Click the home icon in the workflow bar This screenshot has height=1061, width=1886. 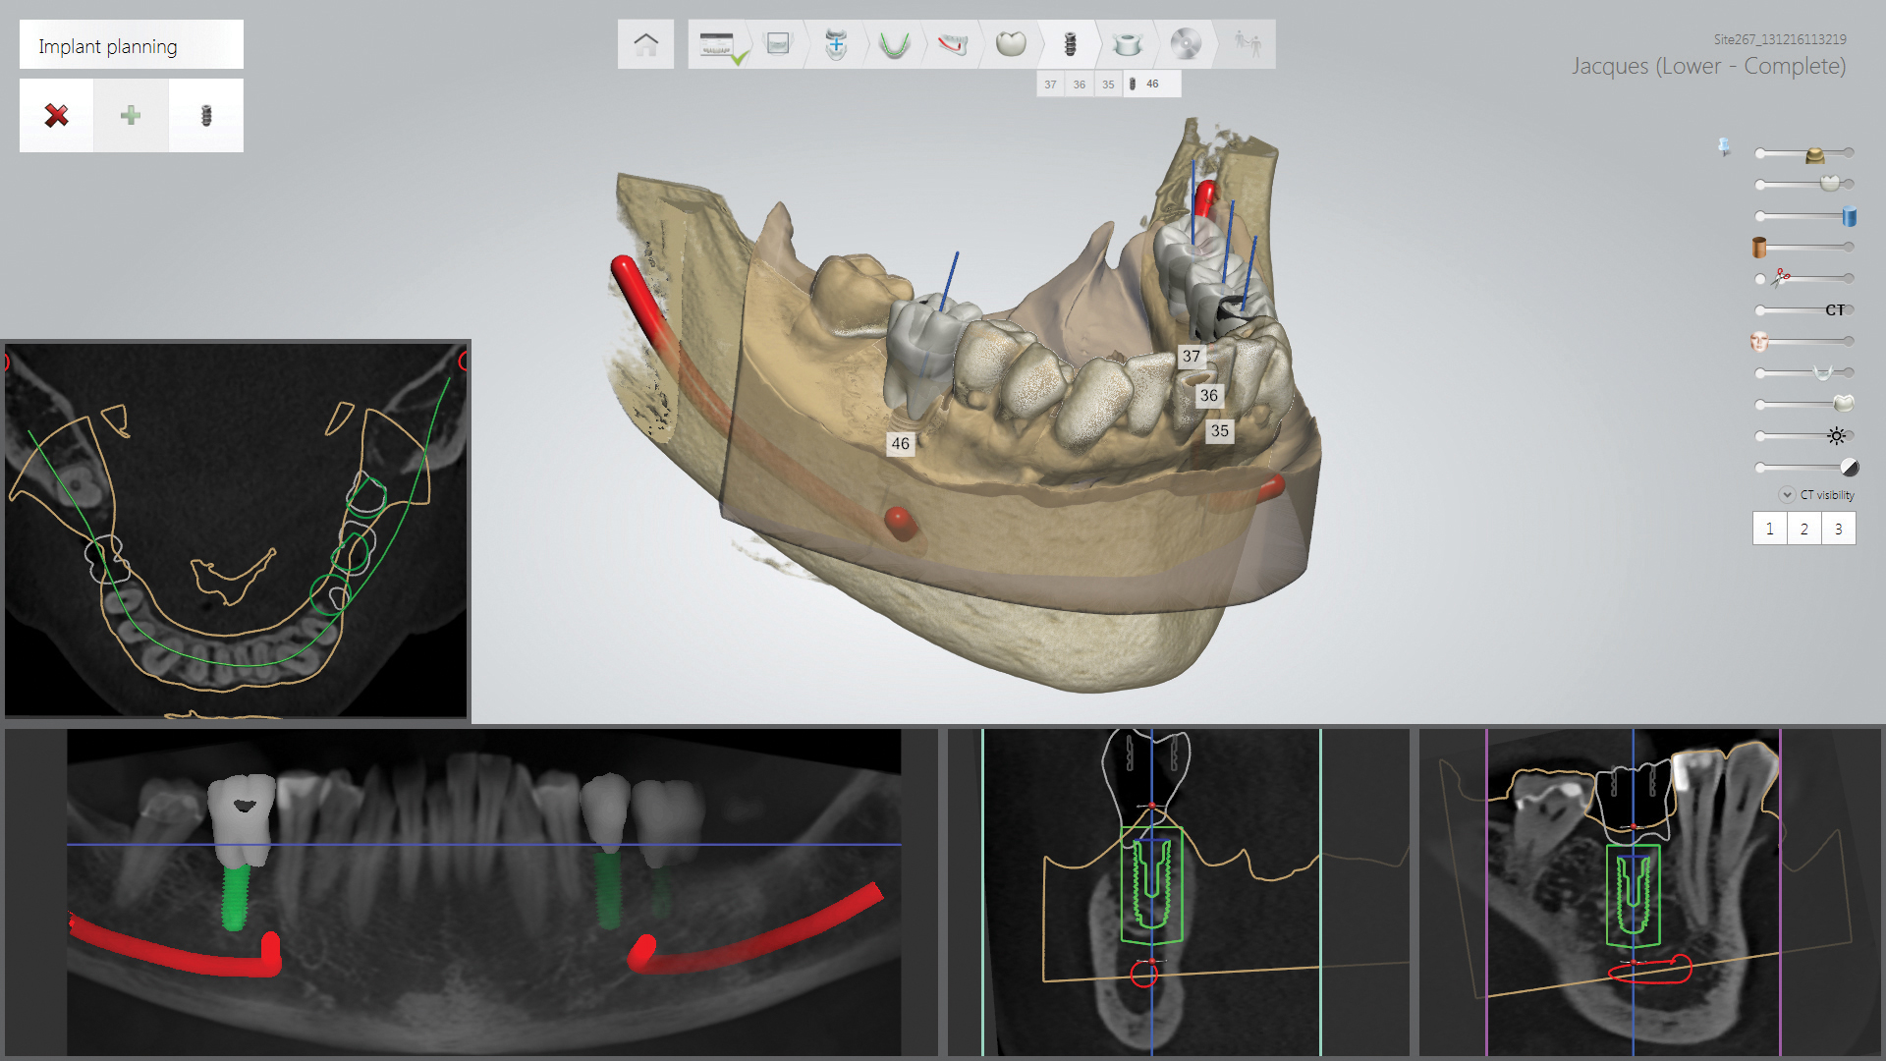pos(645,44)
